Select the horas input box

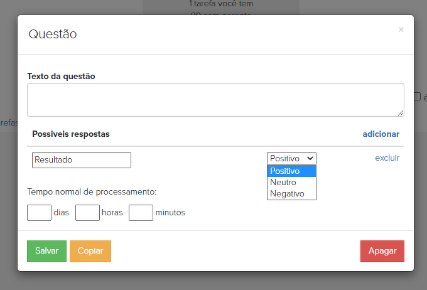pos(87,213)
